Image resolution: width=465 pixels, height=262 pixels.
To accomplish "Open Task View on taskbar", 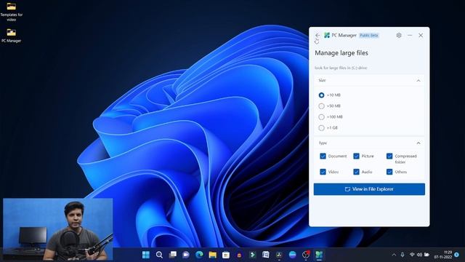I will [173, 255].
